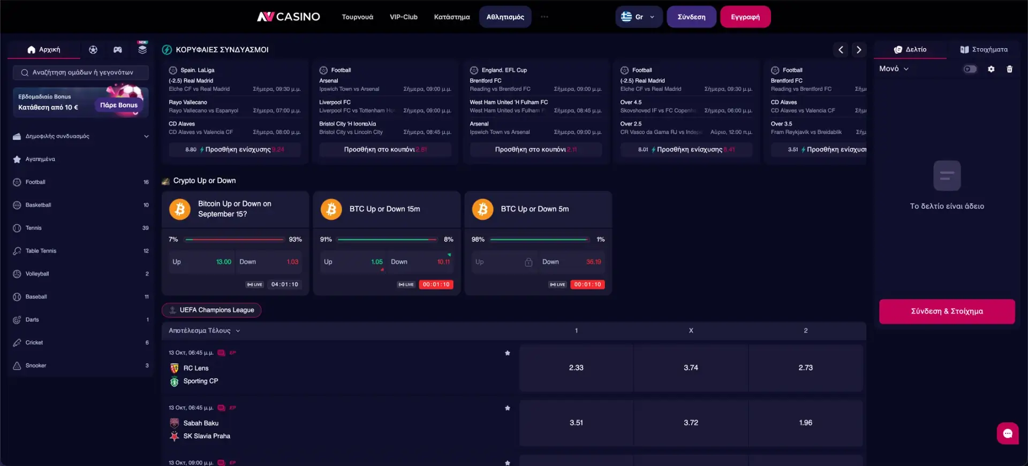Image resolution: width=1028 pixels, height=466 pixels.
Task: Toggle the bet slip switch next to Μονό
Action: (x=970, y=69)
